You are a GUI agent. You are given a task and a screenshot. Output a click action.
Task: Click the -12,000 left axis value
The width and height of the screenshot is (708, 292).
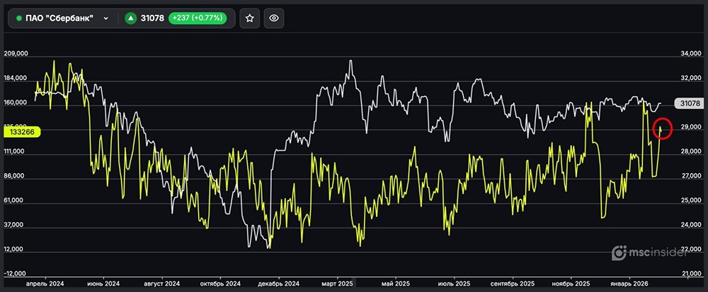click(x=16, y=274)
